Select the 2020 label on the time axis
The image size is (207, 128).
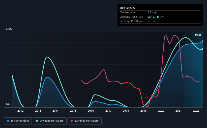pyautogui.click(x=161, y=111)
